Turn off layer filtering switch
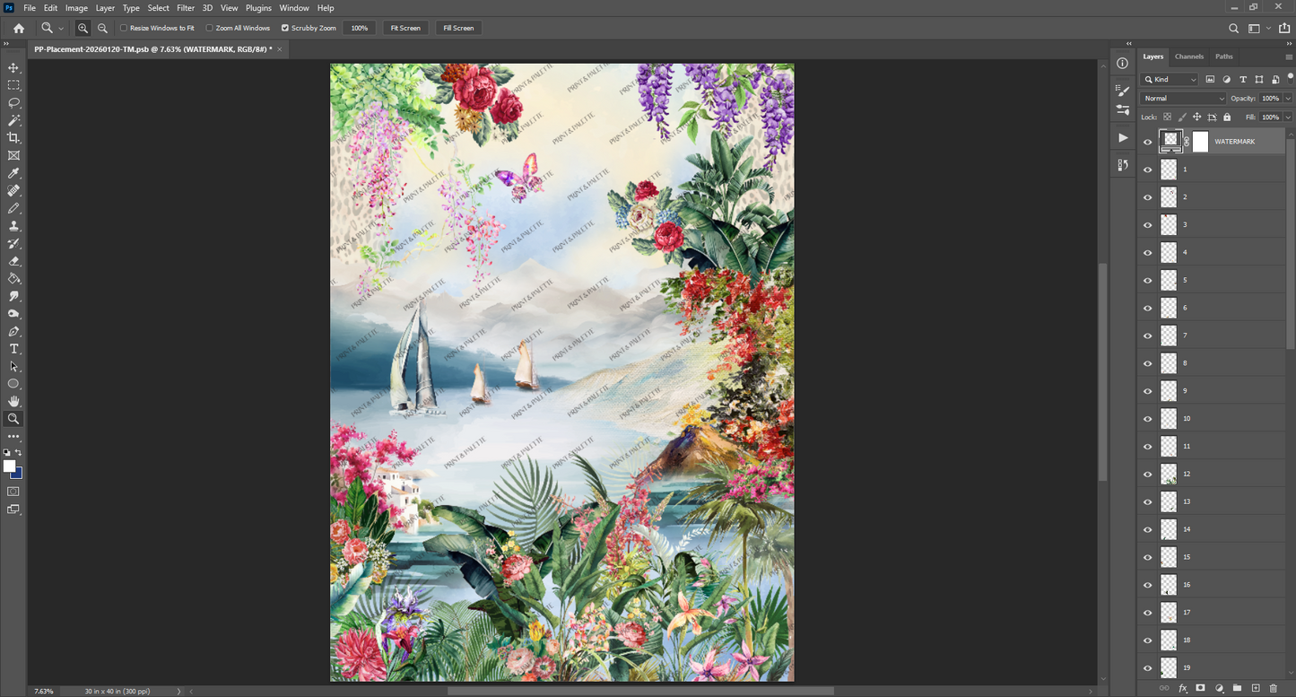1296x697 pixels. tap(1290, 78)
